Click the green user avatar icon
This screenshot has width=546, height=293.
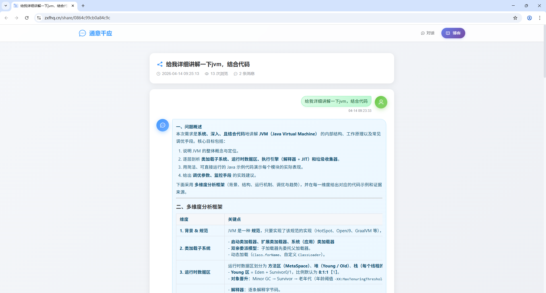coord(381,102)
